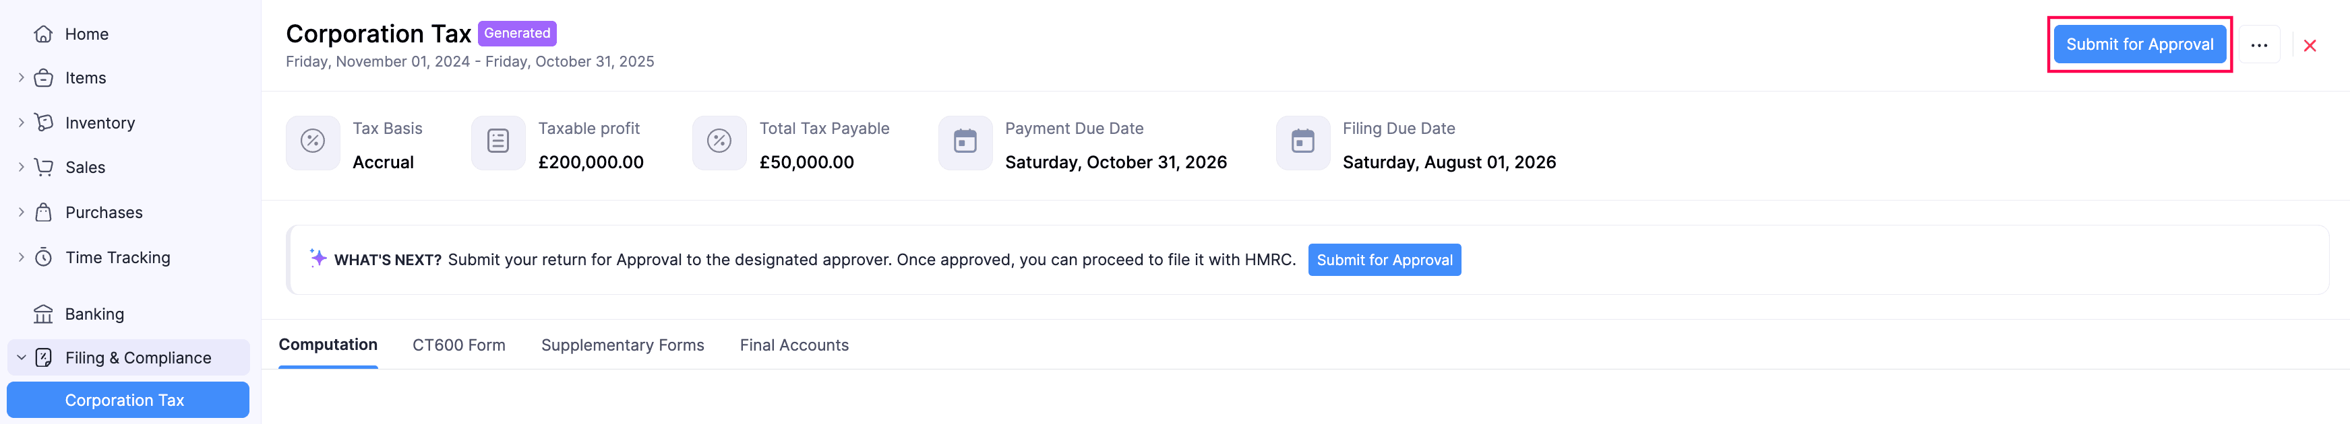This screenshot has width=2350, height=424.
Task: Select the Time Tracking clock icon
Action: click(44, 256)
